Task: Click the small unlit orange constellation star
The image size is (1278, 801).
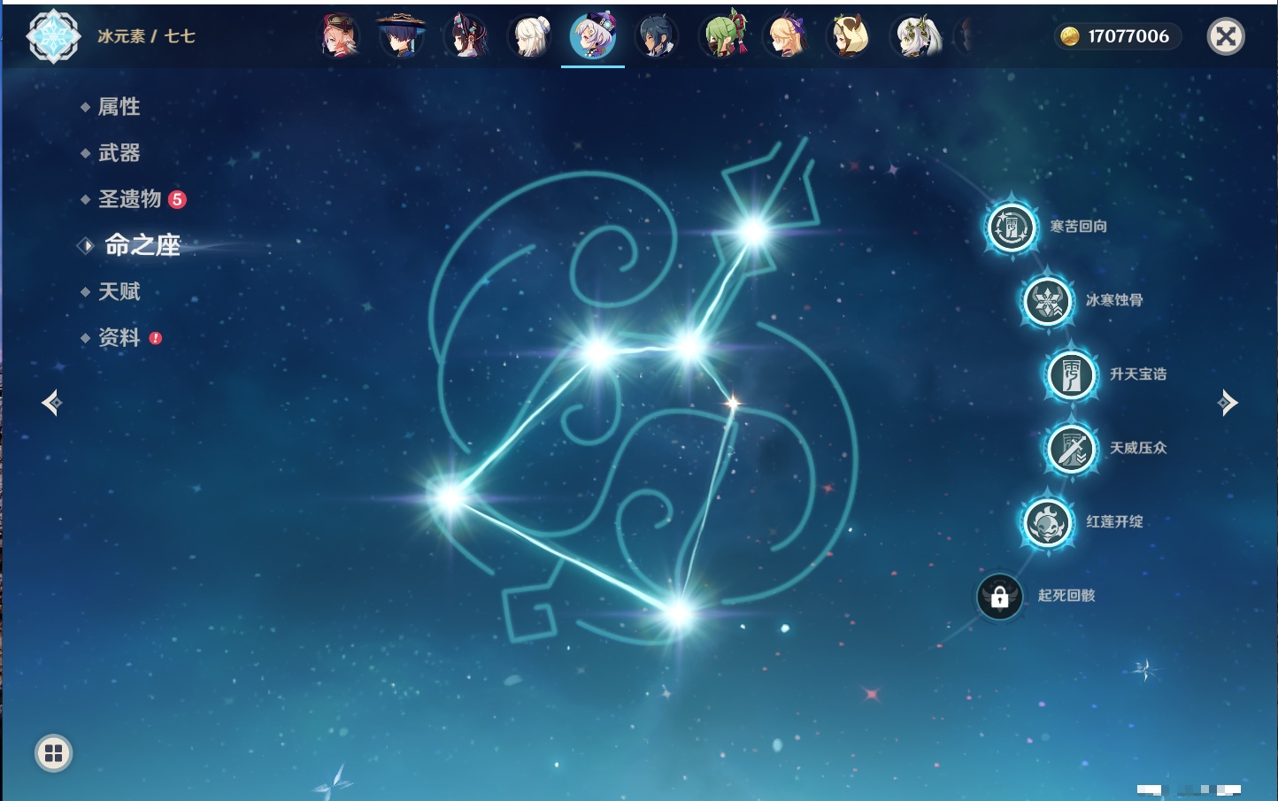Action: pos(733,404)
